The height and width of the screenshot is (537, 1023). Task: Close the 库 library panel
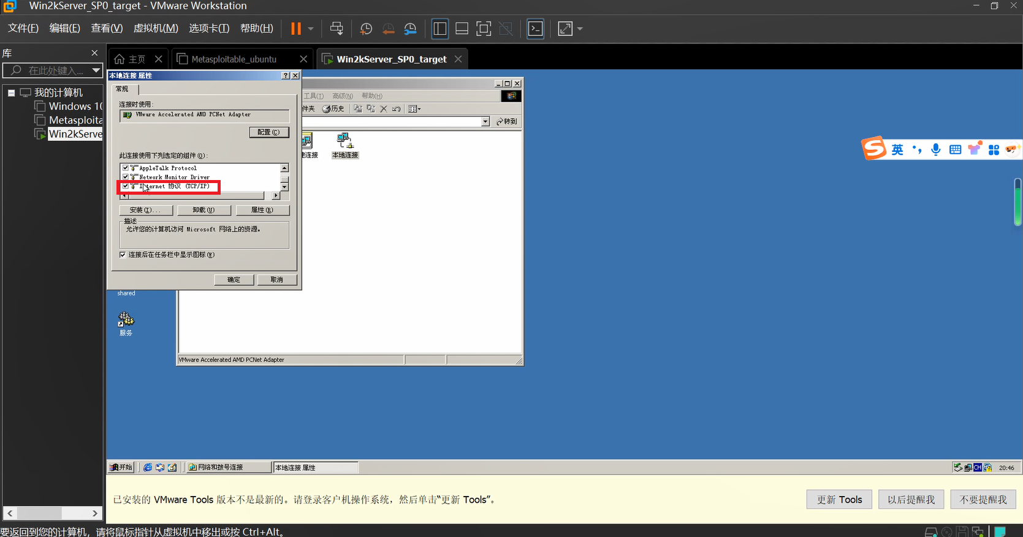point(94,53)
